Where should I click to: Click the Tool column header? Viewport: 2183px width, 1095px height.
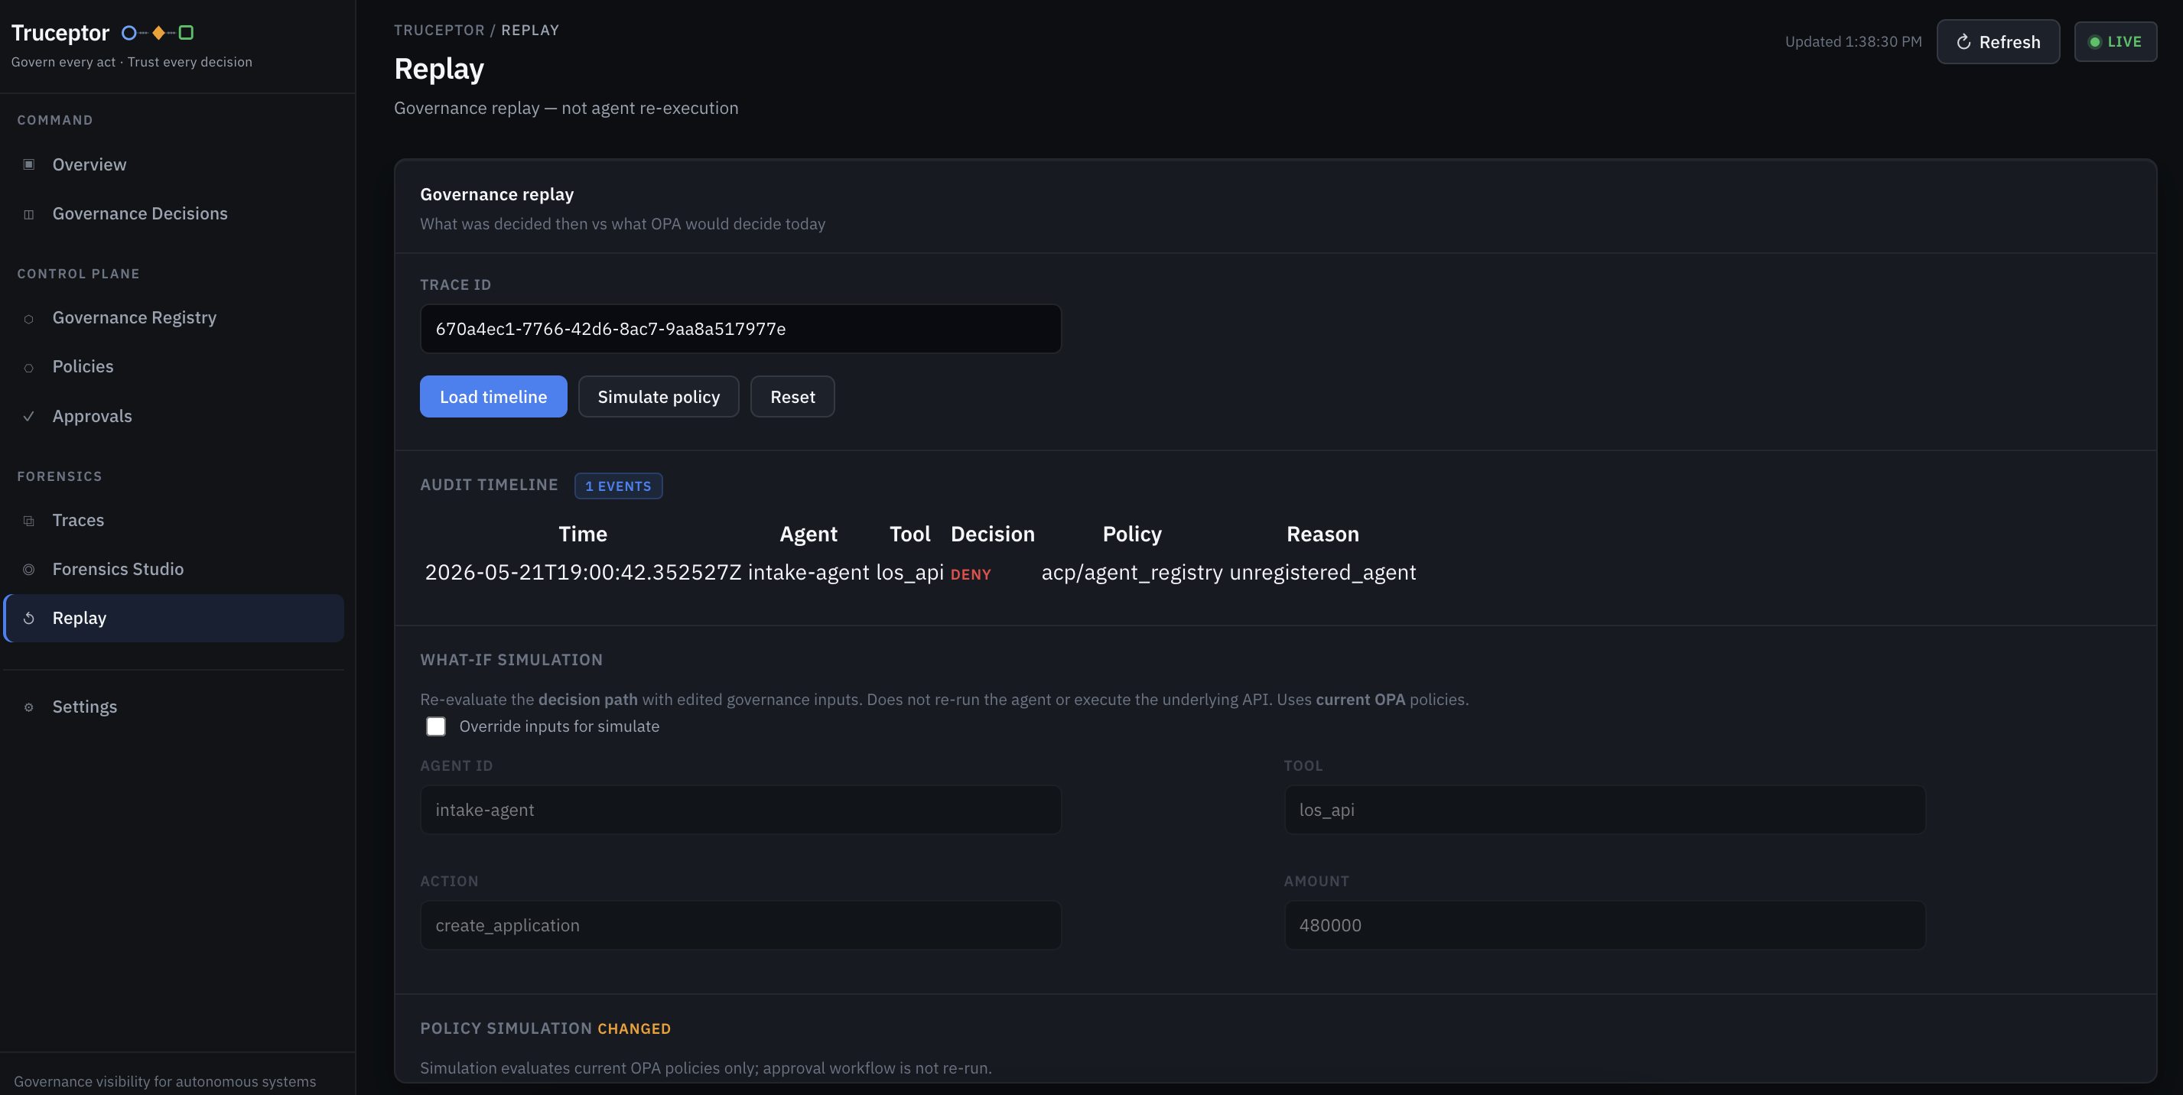[909, 535]
